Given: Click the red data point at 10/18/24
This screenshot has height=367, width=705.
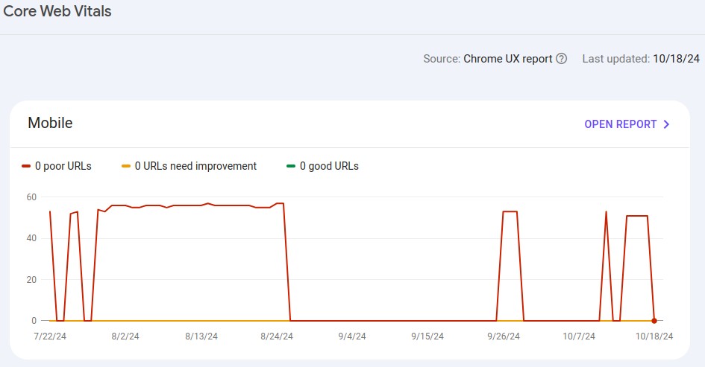Looking at the screenshot, I should [654, 321].
